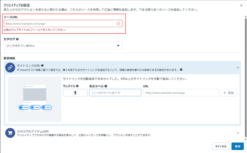Expand the カタログのアイテム(0件) section chevron
Viewport: 247px width, 153px height.
pos(238,133)
